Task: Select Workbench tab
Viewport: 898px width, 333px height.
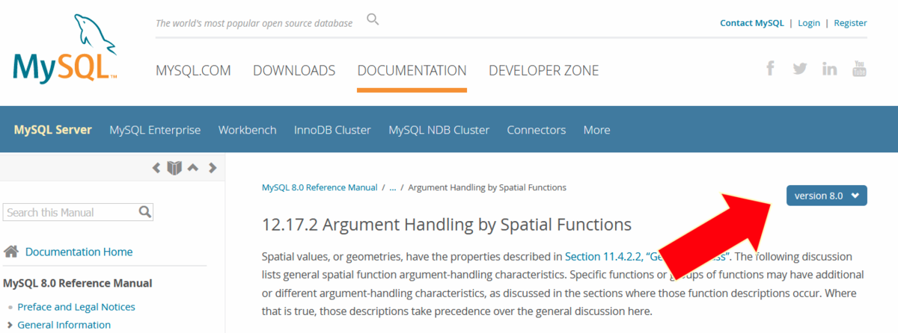Action: coord(247,130)
